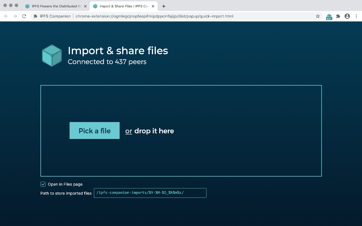Open the Chrome three-dot menu
The height and width of the screenshot is (226, 362).
point(356,16)
